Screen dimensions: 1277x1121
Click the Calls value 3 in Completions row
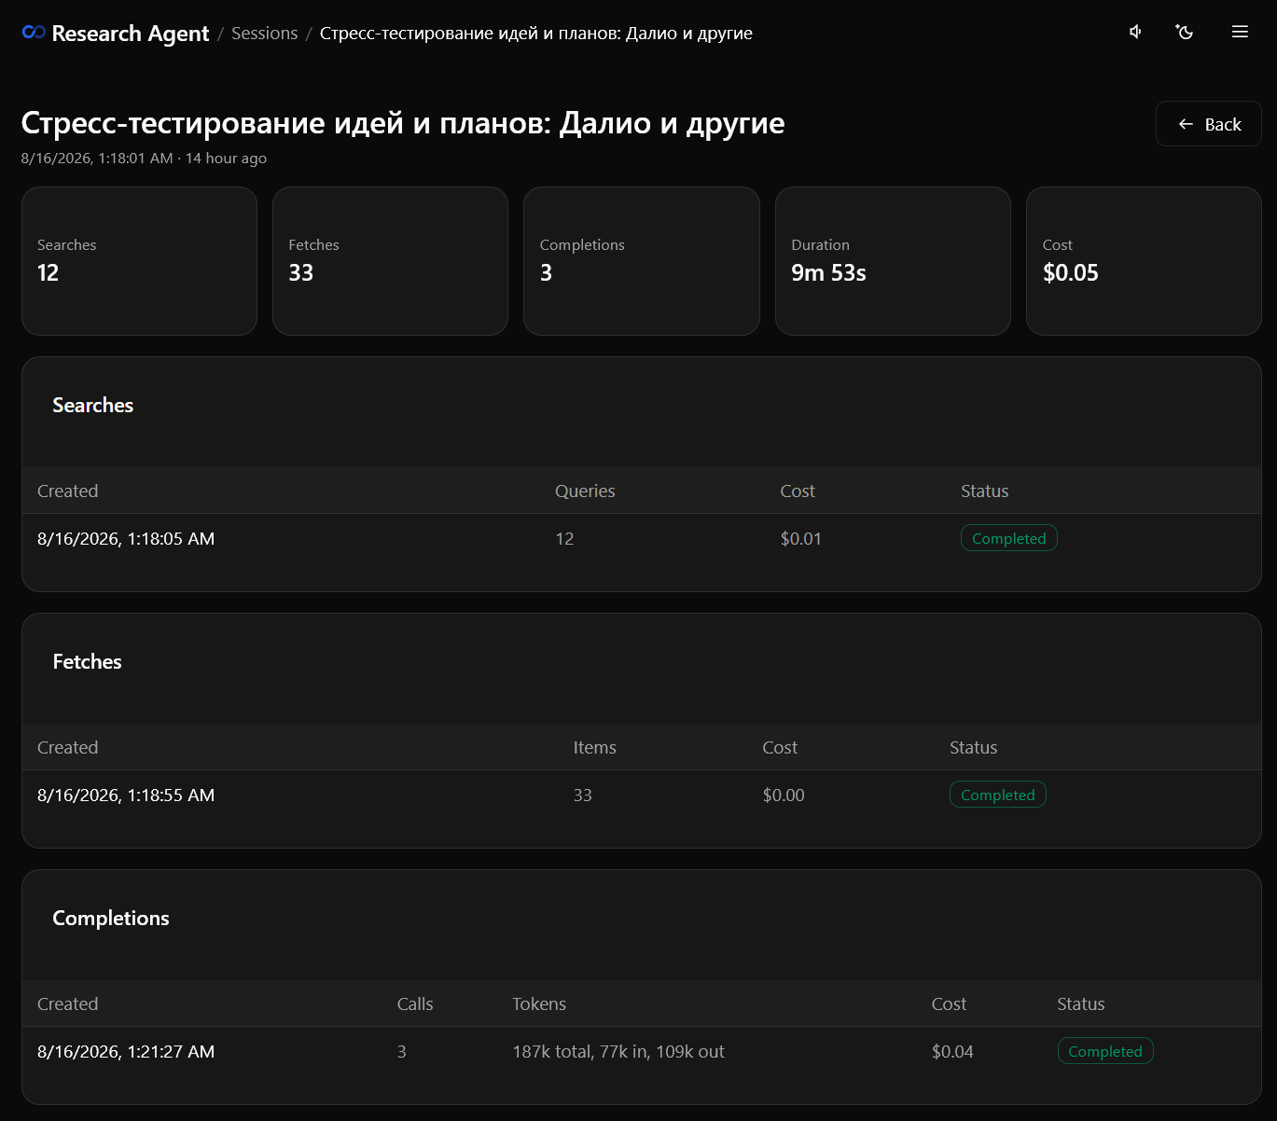[x=401, y=1052]
